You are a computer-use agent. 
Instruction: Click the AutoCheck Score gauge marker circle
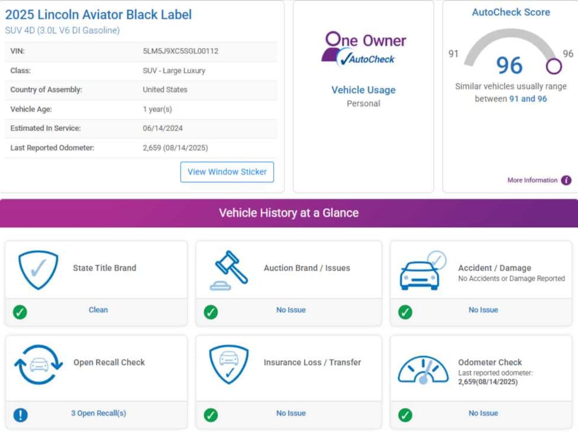(x=554, y=67)
